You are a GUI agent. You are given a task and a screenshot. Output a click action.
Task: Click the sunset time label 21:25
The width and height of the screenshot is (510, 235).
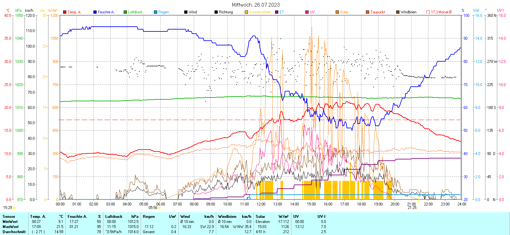pos(412,208)
